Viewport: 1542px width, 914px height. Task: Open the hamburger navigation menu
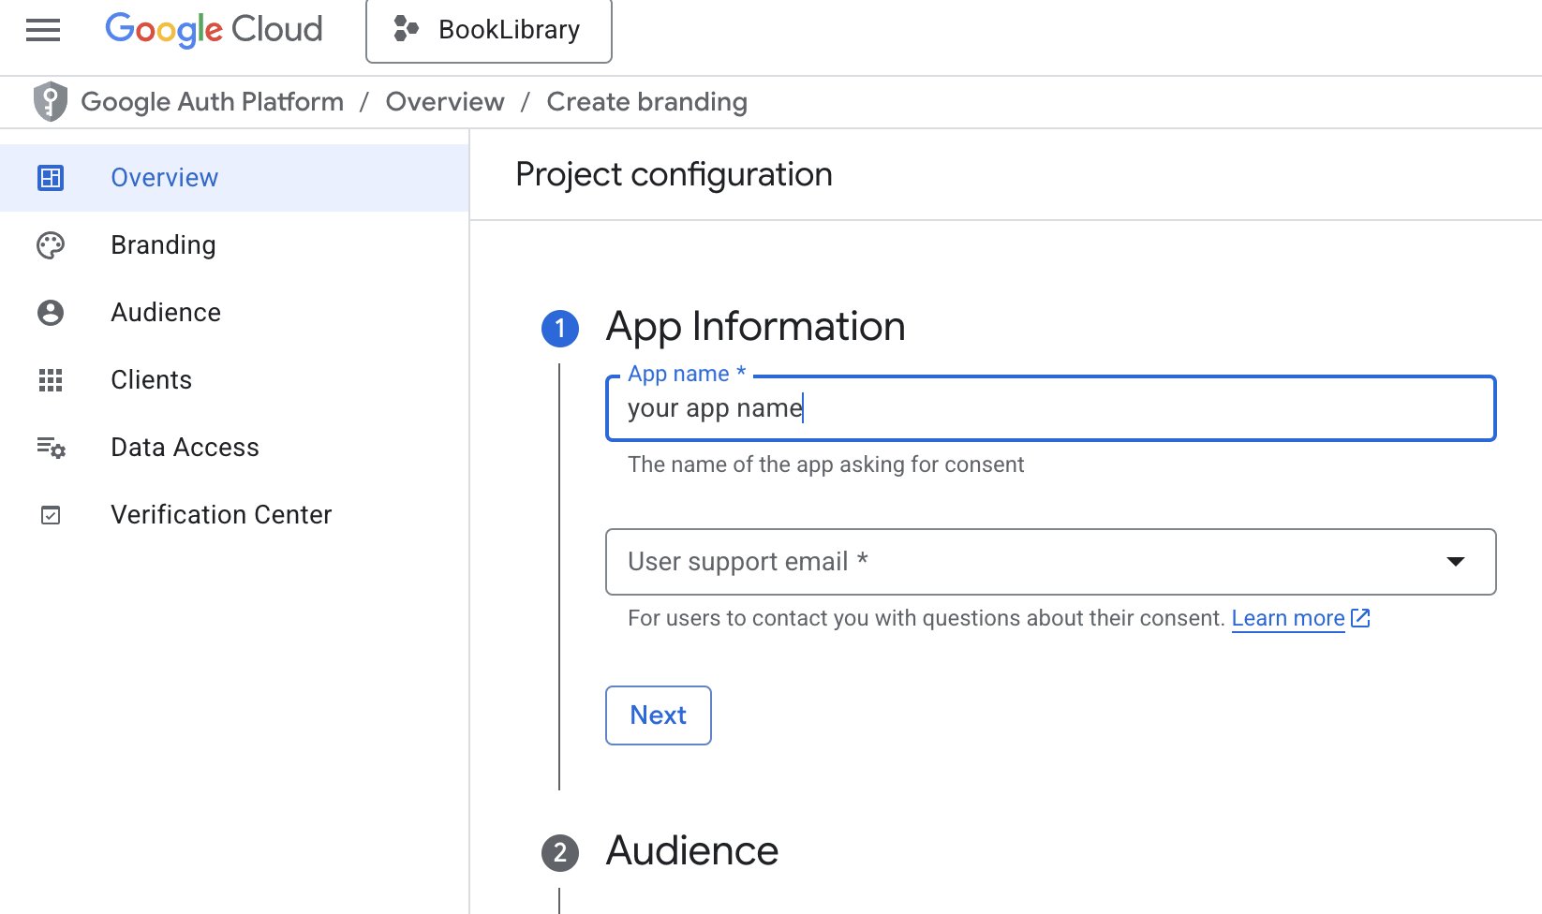(43, 30)
